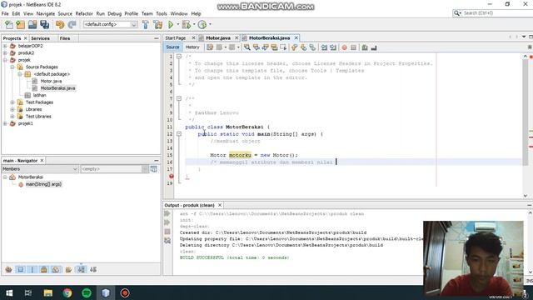Switch to the Files tab

65,38
